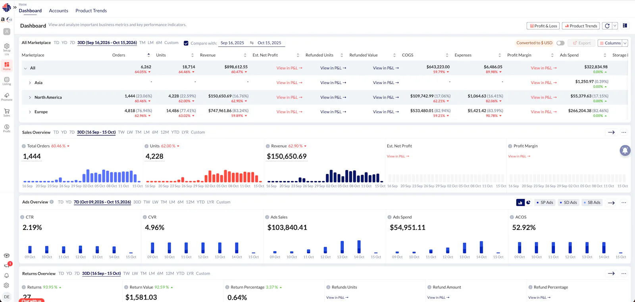635x302 pixels.
Task: Expand the Europe marketplace row
Action: click(30, 112)
